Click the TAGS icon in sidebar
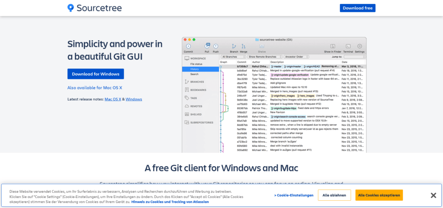Viewport: 443px width, 208px height. [x=187, y=98]
